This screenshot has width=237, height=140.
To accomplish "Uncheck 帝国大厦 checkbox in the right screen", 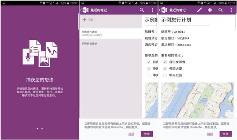I will 165,69.
